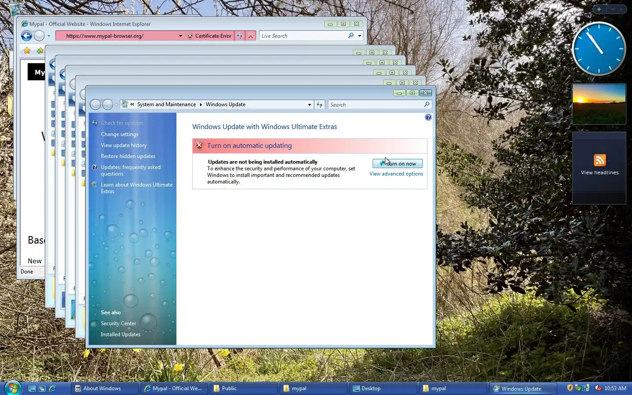The width and height of the screenshot is (632, 395).
Task: Click taskbar clock 10:53 AM
Action: (x=615, y=388)
